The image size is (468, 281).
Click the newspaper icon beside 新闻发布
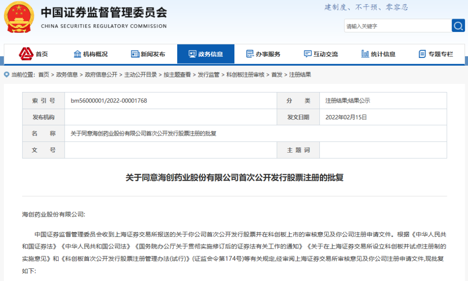[135, 54]
